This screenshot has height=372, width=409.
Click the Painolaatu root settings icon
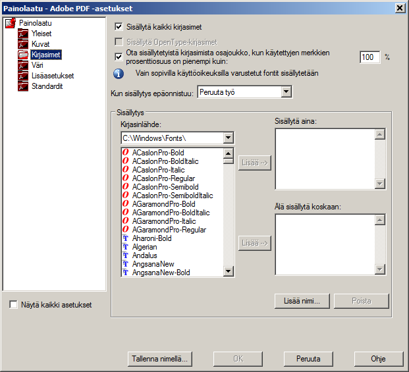11,23
